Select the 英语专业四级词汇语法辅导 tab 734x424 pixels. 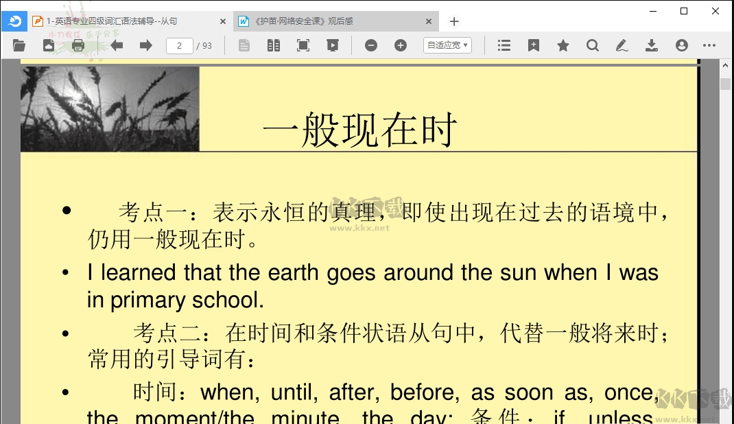123,21
